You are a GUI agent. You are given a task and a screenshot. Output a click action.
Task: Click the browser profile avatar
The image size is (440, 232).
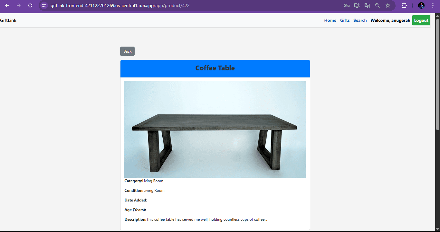pos(421,5)
